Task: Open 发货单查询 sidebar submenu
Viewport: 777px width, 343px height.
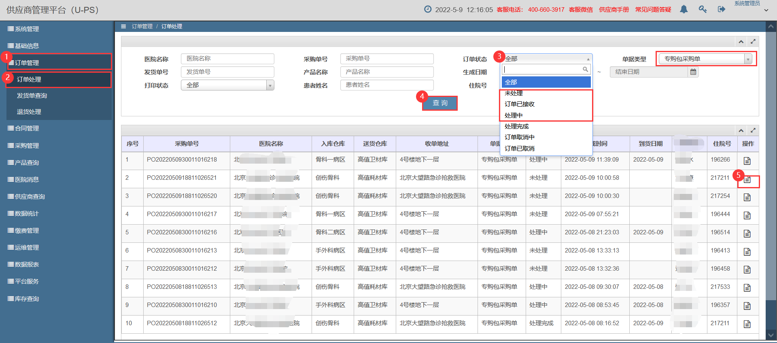Action: 59,96
